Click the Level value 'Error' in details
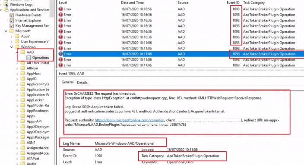The image size is (304, 165). (98, 162)
